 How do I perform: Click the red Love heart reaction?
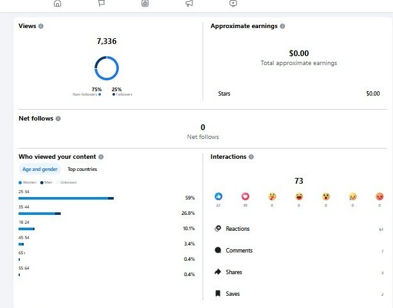pyautogui.click(x=245, y=196)
